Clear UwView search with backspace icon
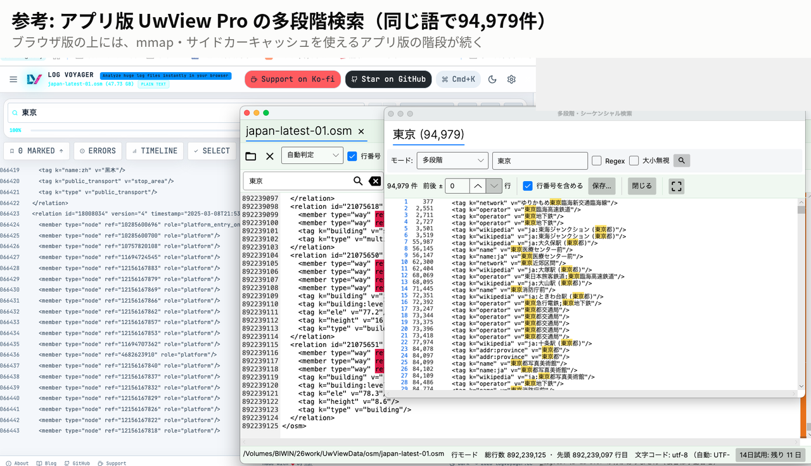The height and width of the screenshot is (466, 811). click(375, 181)
